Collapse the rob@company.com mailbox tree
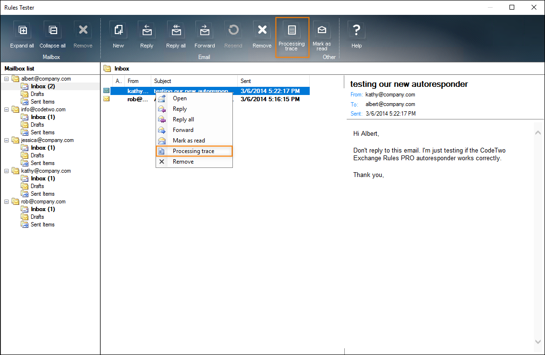 (6, 201)
